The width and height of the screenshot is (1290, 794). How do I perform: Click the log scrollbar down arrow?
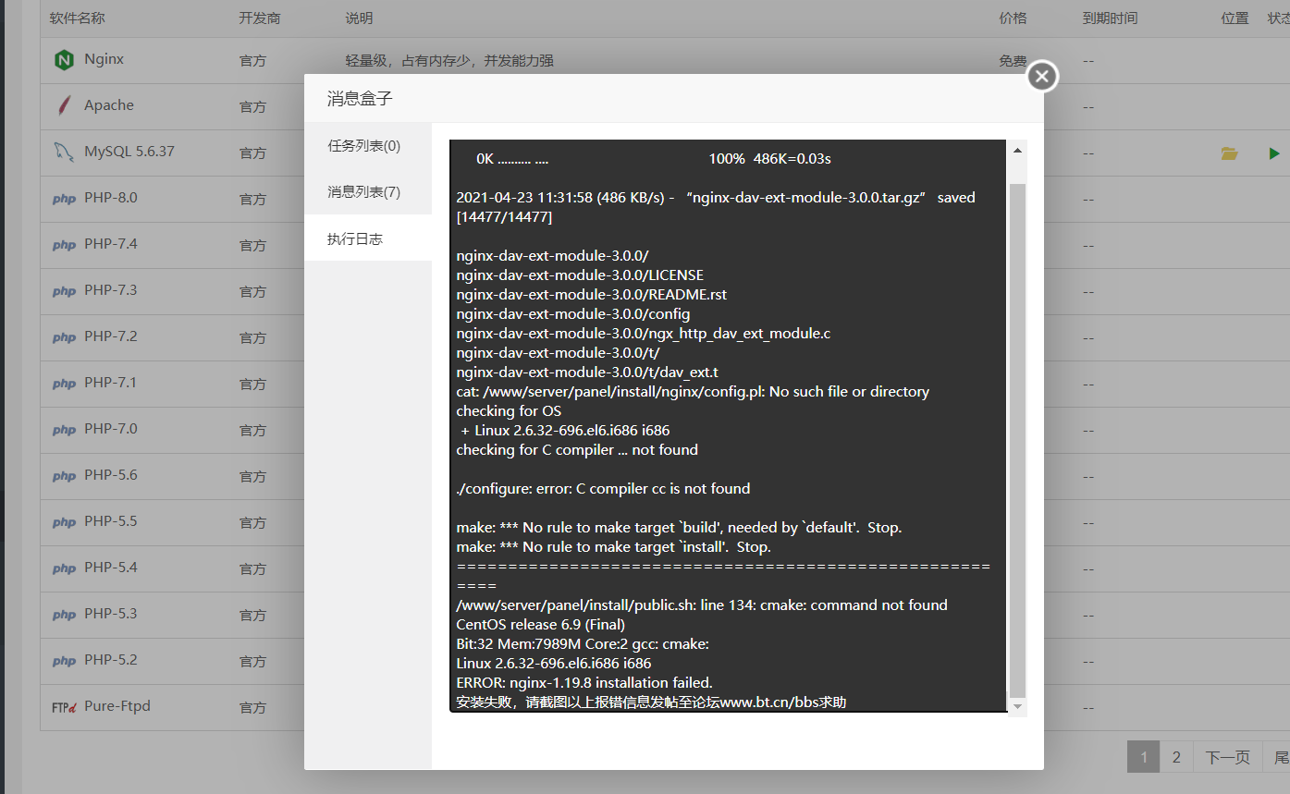tap(1017, 706)
